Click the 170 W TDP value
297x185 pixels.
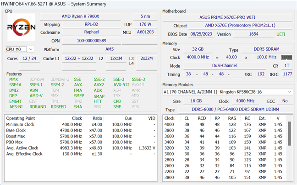pos(145,24)
